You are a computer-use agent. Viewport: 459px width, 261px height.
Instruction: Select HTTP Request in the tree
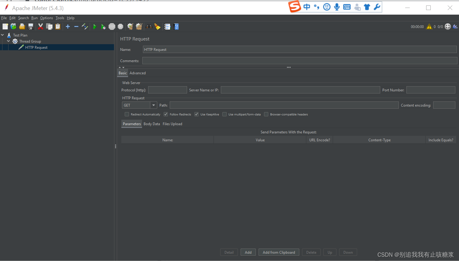pos(36,48)
